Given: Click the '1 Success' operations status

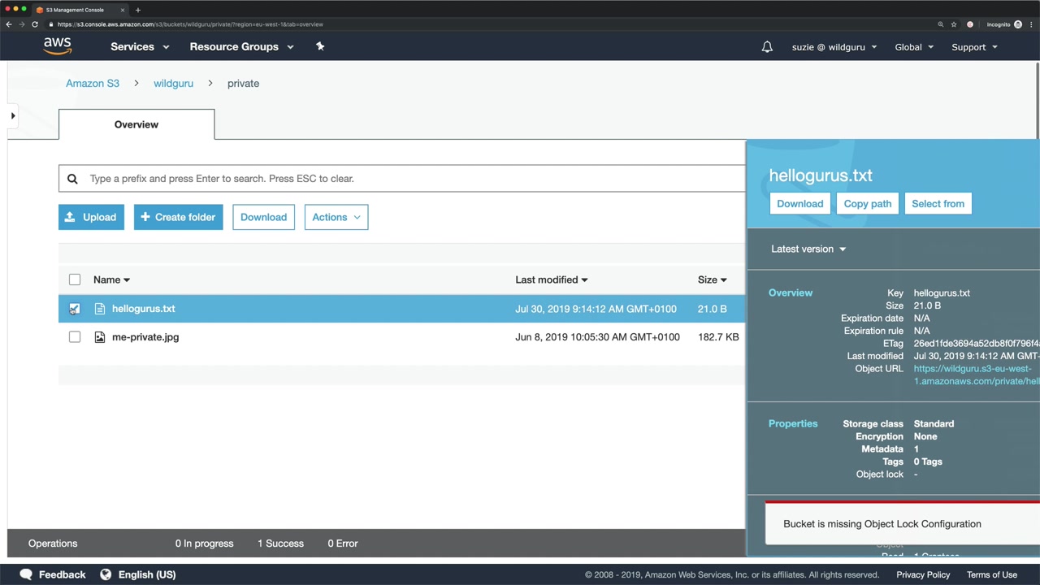Looking at the screenshot, I should [x=280, y=544].
